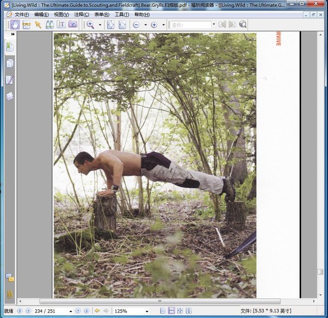Zoom in with the plus circle icon

154,25
